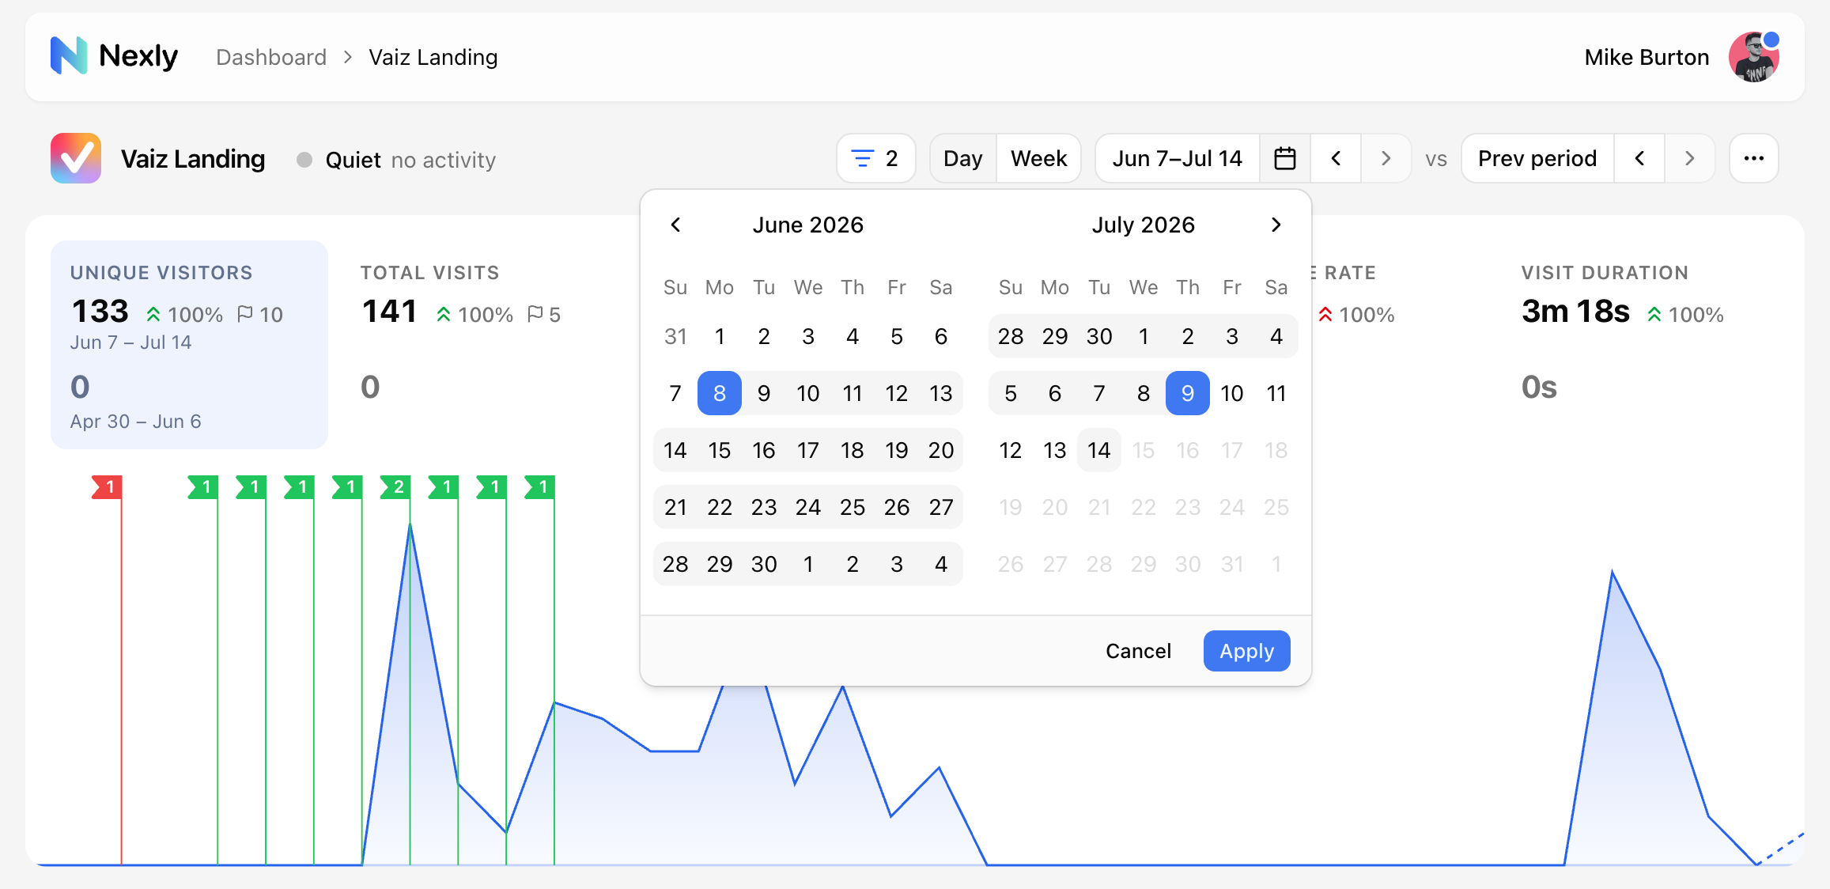Screen dimensions: 1830x889
Task: Click the red flag marker on chart
Action: tap(107, 487)
